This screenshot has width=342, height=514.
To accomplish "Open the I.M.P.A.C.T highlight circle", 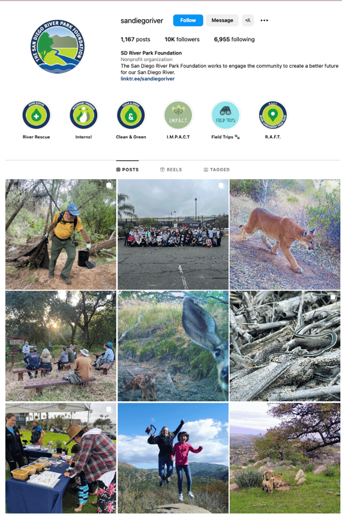I will pos(178,115).
